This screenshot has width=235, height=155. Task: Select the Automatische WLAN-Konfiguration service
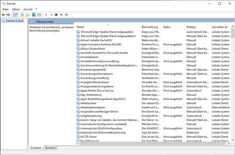[x=153, y=128]
